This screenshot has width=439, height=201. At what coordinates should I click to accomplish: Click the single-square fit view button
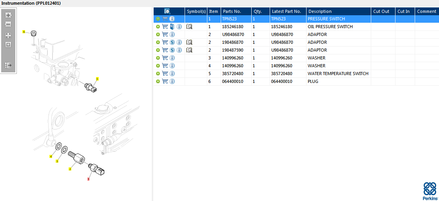8,45
